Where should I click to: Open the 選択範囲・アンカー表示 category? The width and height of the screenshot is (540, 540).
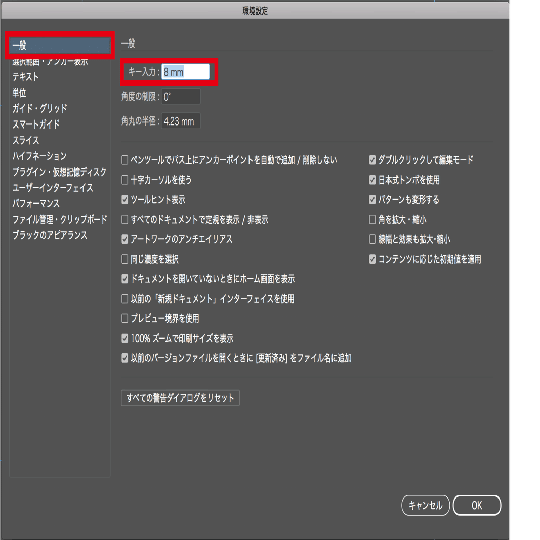point(50,62)
